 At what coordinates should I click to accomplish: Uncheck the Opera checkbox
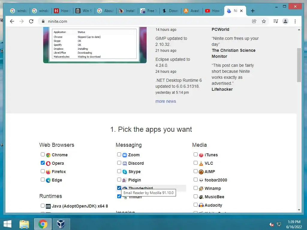point(43,163)
